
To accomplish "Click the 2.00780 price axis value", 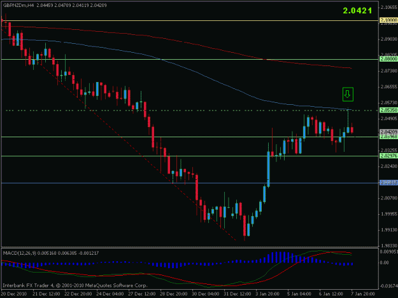I will click(388, 198).
